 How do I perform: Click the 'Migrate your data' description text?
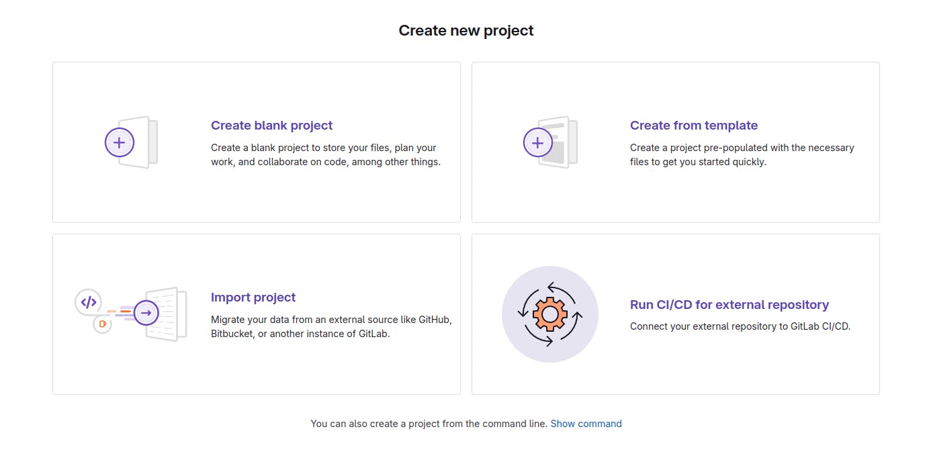330,327
